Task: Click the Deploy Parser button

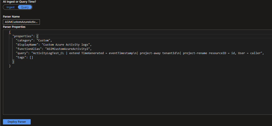Action: point(17,122)
